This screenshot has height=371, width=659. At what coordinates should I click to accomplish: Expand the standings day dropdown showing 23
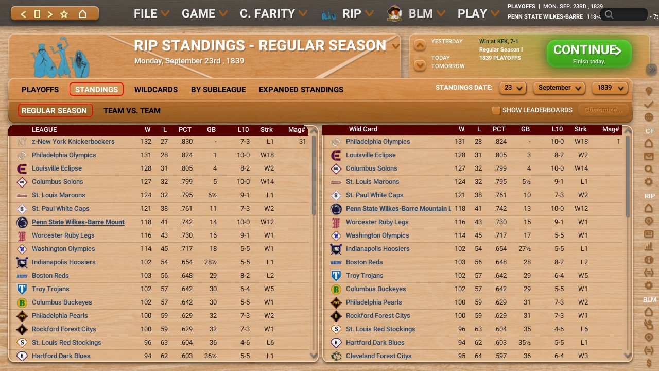(513, 88)
